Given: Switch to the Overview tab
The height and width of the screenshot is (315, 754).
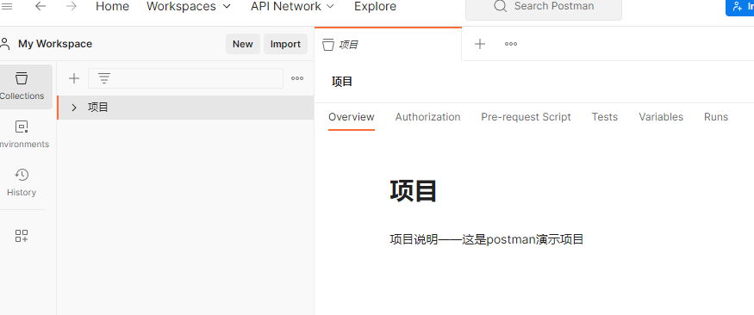Looking at the screenshot, I should pyautogui.click(x=352, y=117).
